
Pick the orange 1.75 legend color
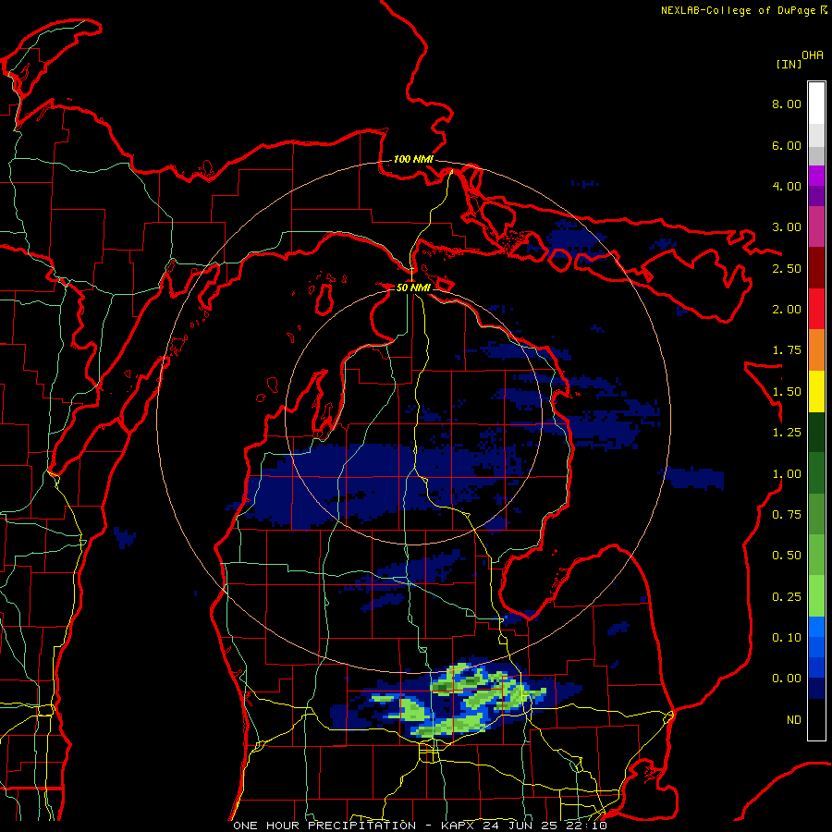pos(816,350)
